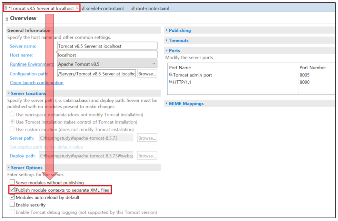Click the Deploy path text field
Screen dimensions: 338x221
(86, 155)
